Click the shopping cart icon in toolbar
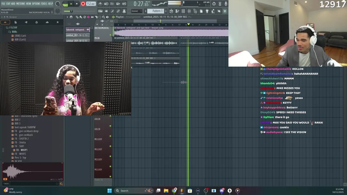 (x=225, y=11)
